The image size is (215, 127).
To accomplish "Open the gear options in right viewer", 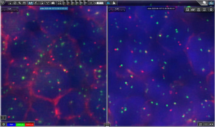I will (211, 9).
